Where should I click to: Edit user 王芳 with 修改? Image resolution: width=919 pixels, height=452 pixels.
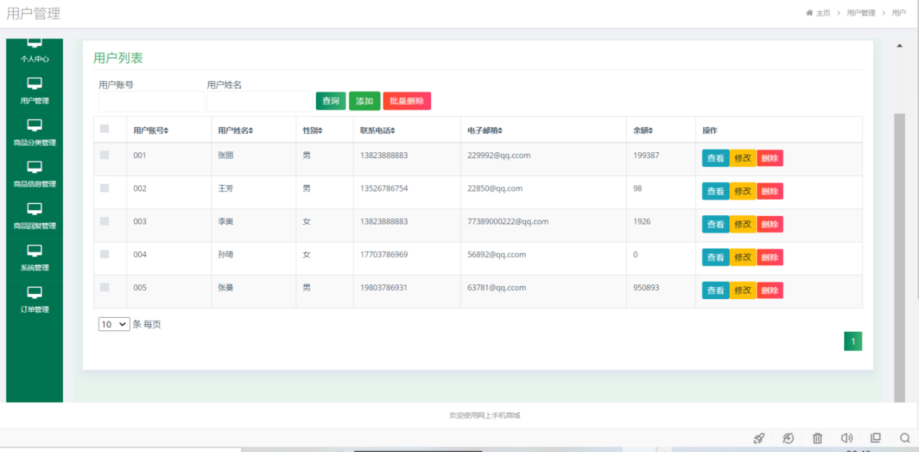point(743,191)
